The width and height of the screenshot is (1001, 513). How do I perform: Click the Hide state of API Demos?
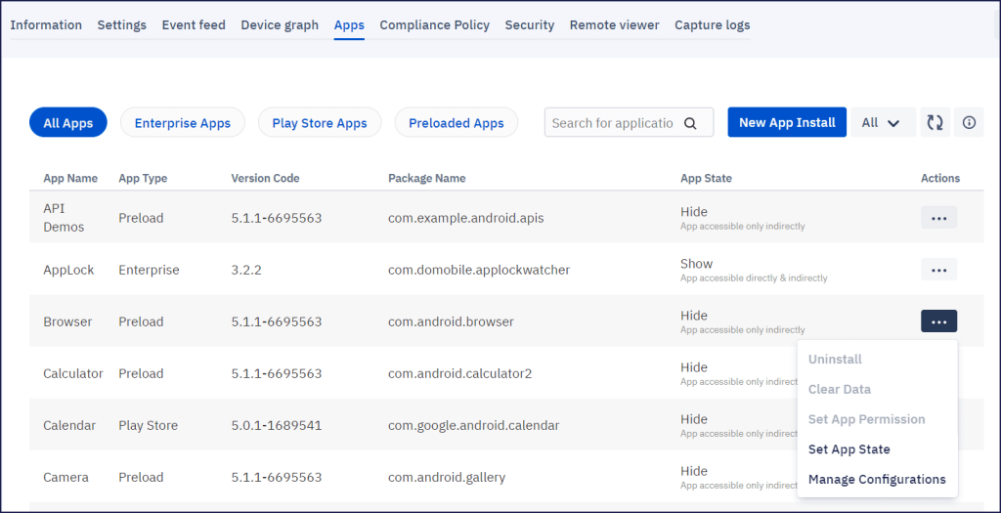694,212
